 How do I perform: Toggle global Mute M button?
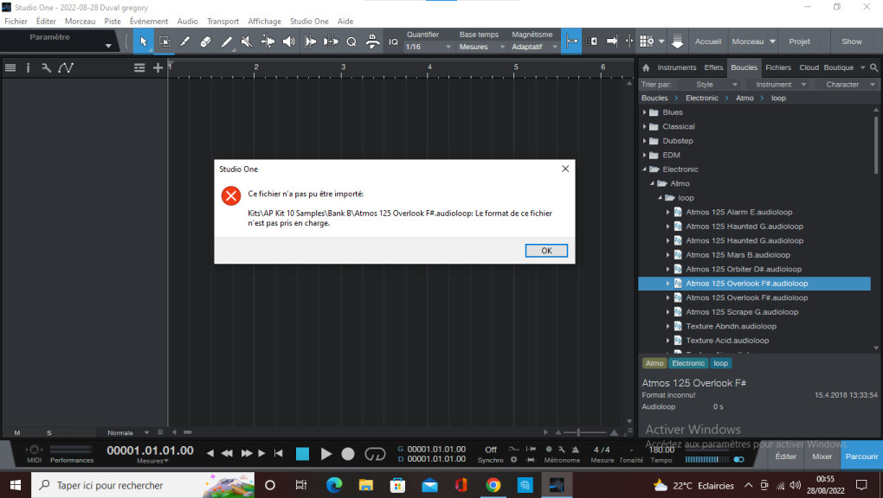17,433
